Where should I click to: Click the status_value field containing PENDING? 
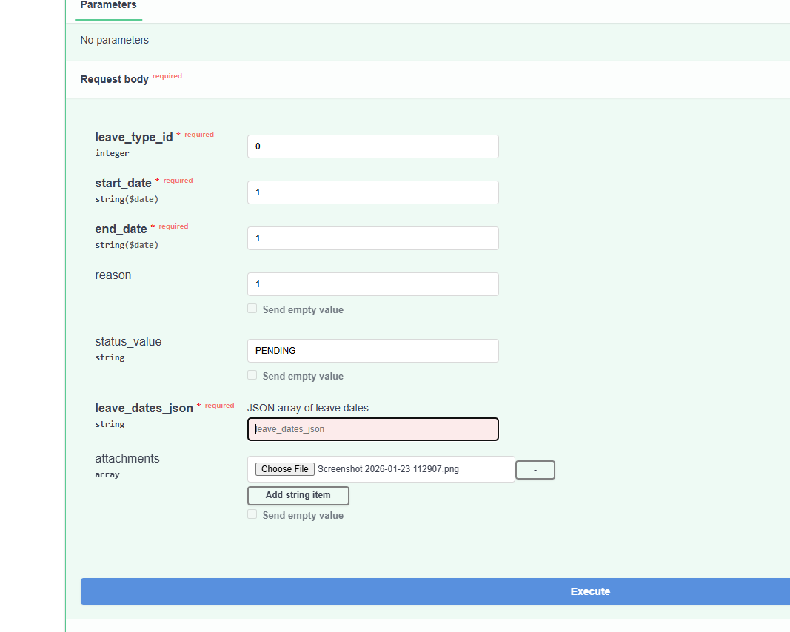pyautogui.click(x=372, y=351)
